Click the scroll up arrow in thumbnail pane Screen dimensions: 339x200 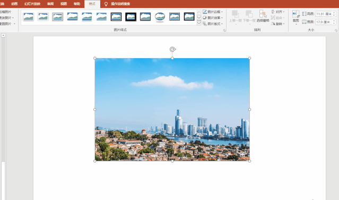(x=3, y=35)
